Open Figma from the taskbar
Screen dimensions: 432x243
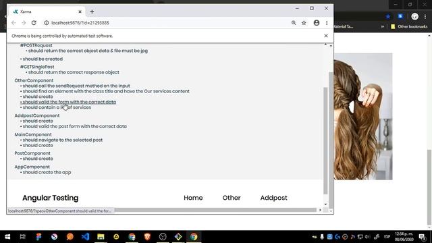(38, 237)
